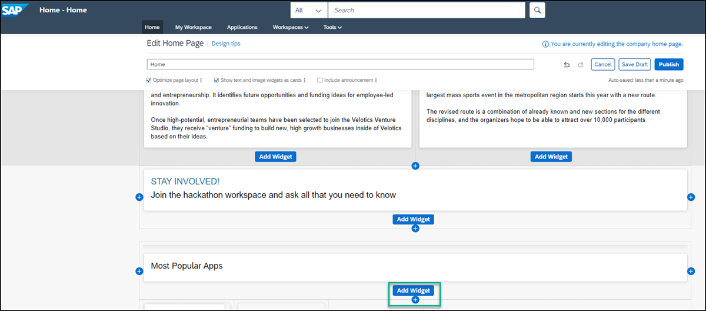Screen dimensions: 706x311
Task: Add Widget below Most Popular Apps
Action: 414,290
